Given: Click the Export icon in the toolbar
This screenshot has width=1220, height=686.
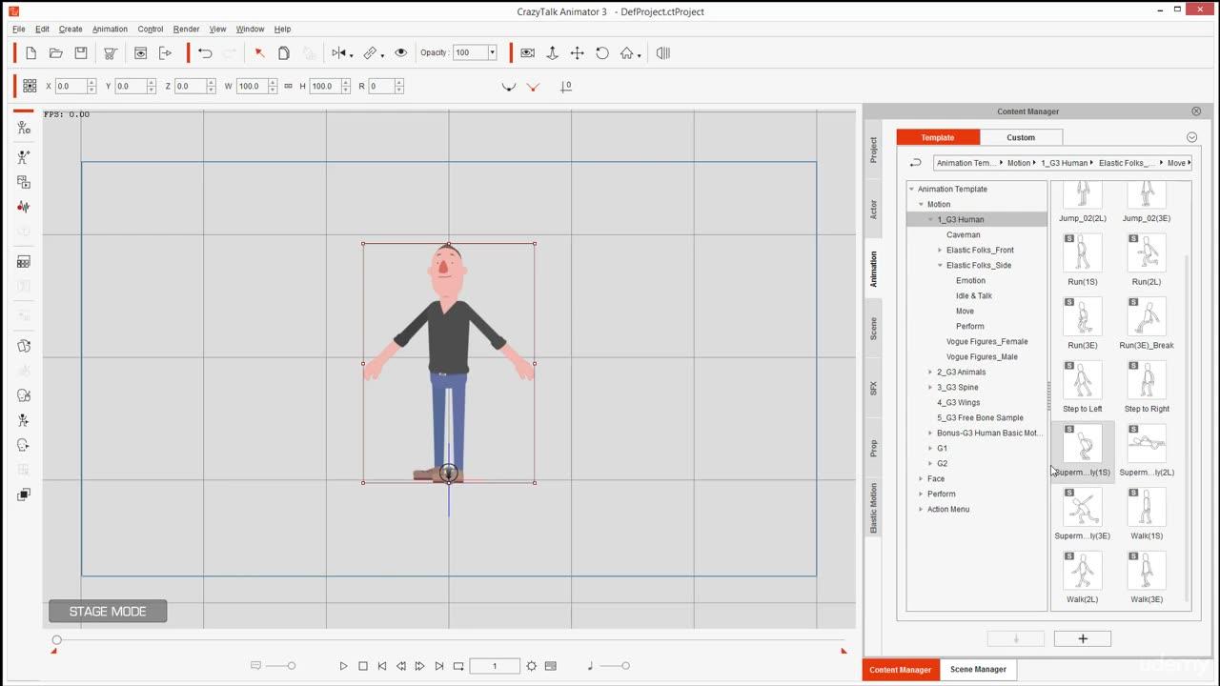Looking at the screenshot, I should tap(165, 53).
